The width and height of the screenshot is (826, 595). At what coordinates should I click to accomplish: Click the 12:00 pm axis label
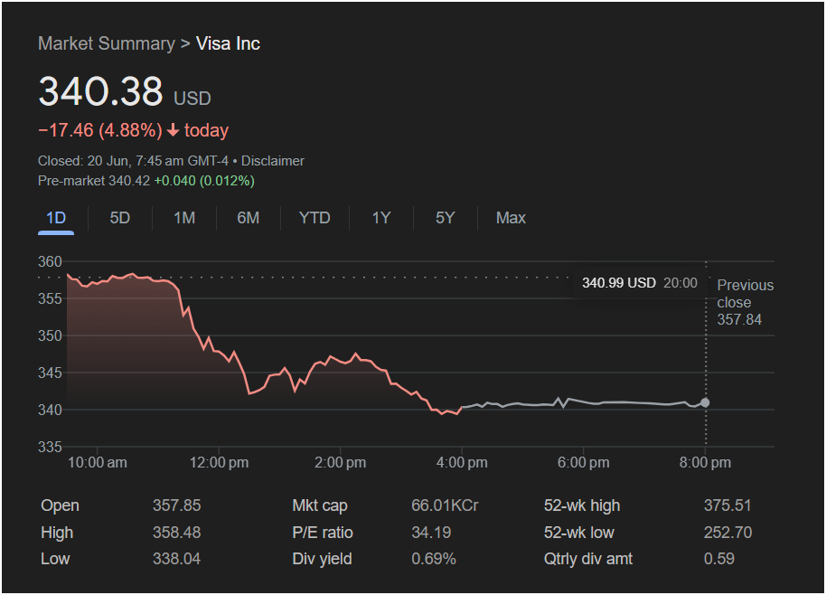(x=219, y=463)
